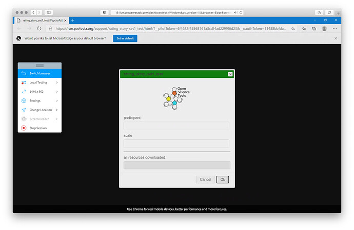Viewport: 354px width, 230px height.
Task: Open a new Edge tab
Action: 72,20
